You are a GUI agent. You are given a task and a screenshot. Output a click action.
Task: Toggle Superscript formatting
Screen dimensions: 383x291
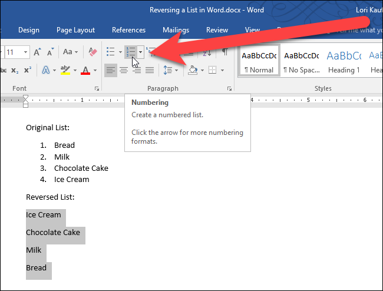pos(28,70)
